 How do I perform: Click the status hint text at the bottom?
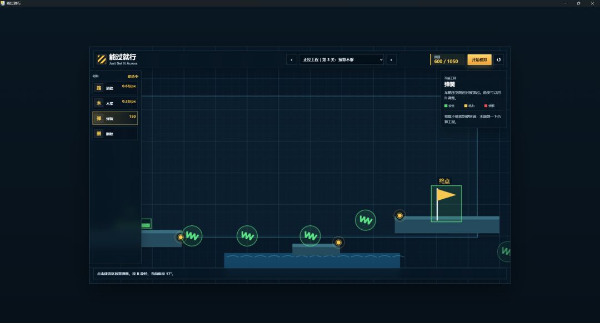point(136,274)
